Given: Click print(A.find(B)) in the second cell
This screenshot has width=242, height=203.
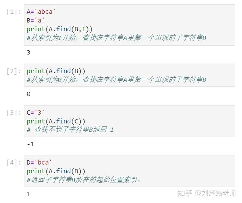Looking at the screenshot, I should pyautogui.click(x=56, y=71).
